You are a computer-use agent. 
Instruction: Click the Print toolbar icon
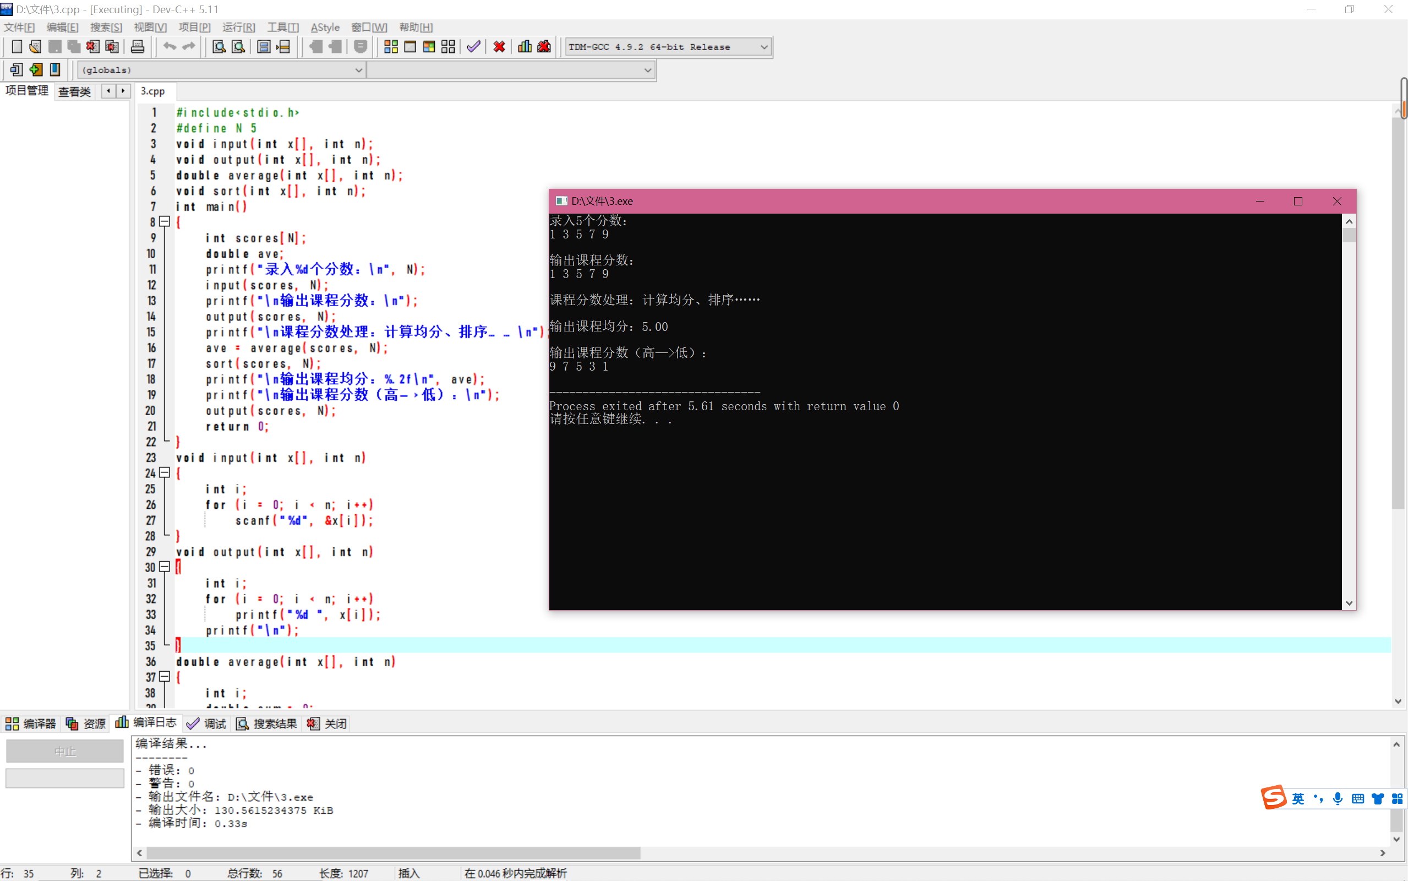138,47
